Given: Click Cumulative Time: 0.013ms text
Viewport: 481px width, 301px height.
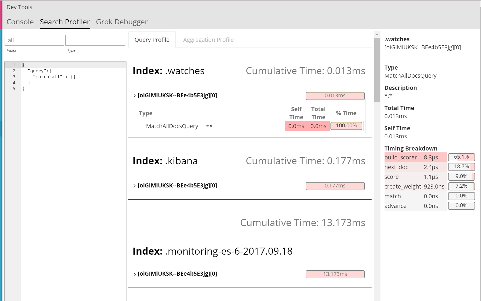Looking at the screenshot, I should pyautogui.click(x=305, y=71).
